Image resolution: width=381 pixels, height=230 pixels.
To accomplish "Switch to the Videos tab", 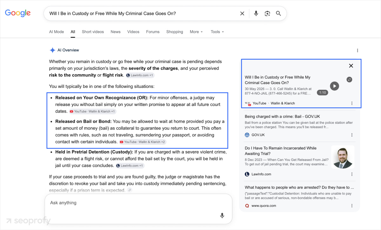I will (x=133, y=32).
